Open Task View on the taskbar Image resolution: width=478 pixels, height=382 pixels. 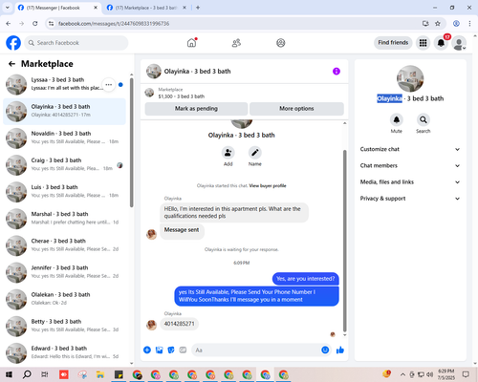coord(45,374)
